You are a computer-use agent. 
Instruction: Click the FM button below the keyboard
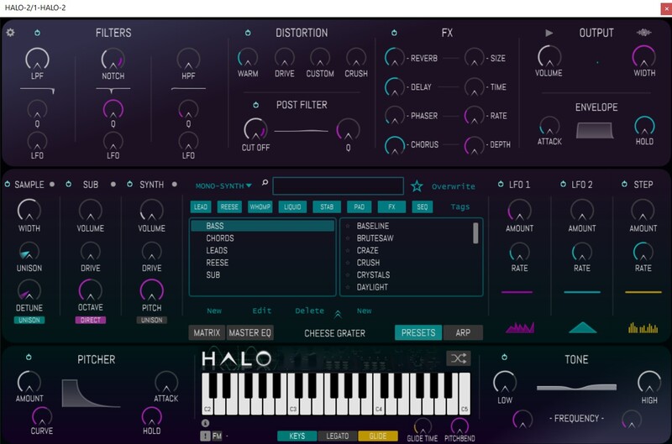217,436
